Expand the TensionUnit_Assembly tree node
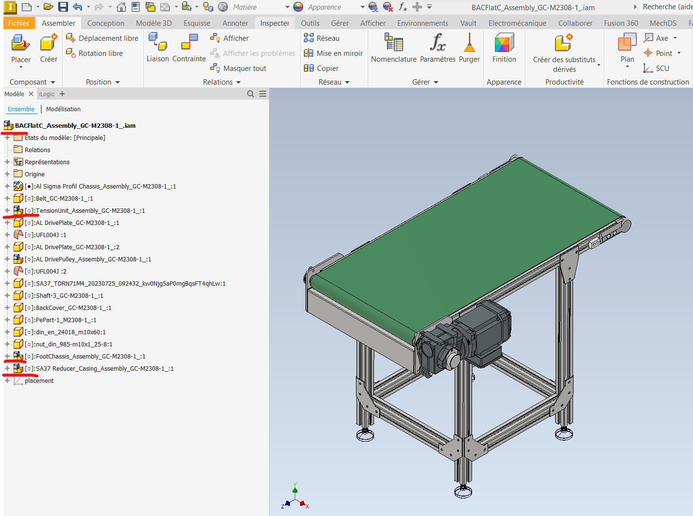The image size is (693, 516). click(7, 211)
